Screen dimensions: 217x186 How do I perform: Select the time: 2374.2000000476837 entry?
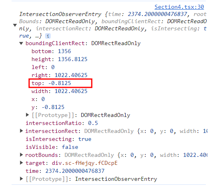(65, 171)
